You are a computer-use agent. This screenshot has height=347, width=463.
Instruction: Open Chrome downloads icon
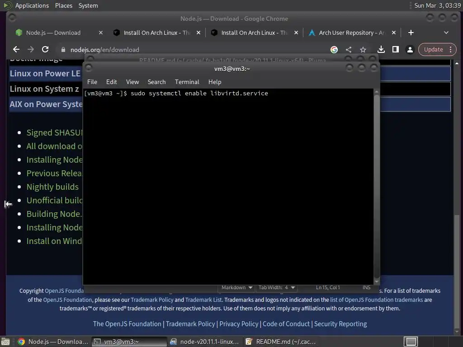point(381,50)
